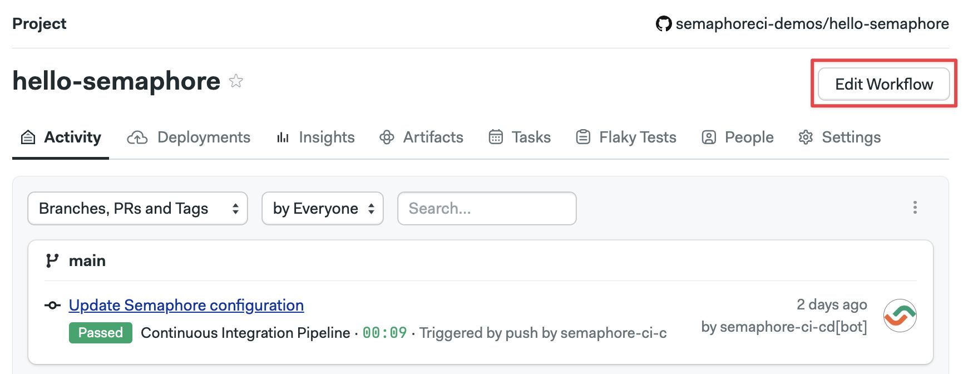Select the Activity tab
This screenshot has width=968, height=374.
(x=61, y=137)
